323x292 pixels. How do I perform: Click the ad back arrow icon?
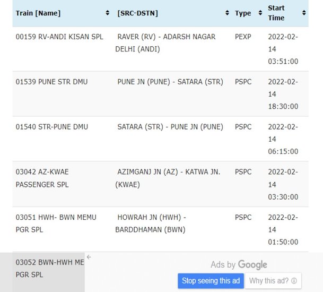coord(89,257)
